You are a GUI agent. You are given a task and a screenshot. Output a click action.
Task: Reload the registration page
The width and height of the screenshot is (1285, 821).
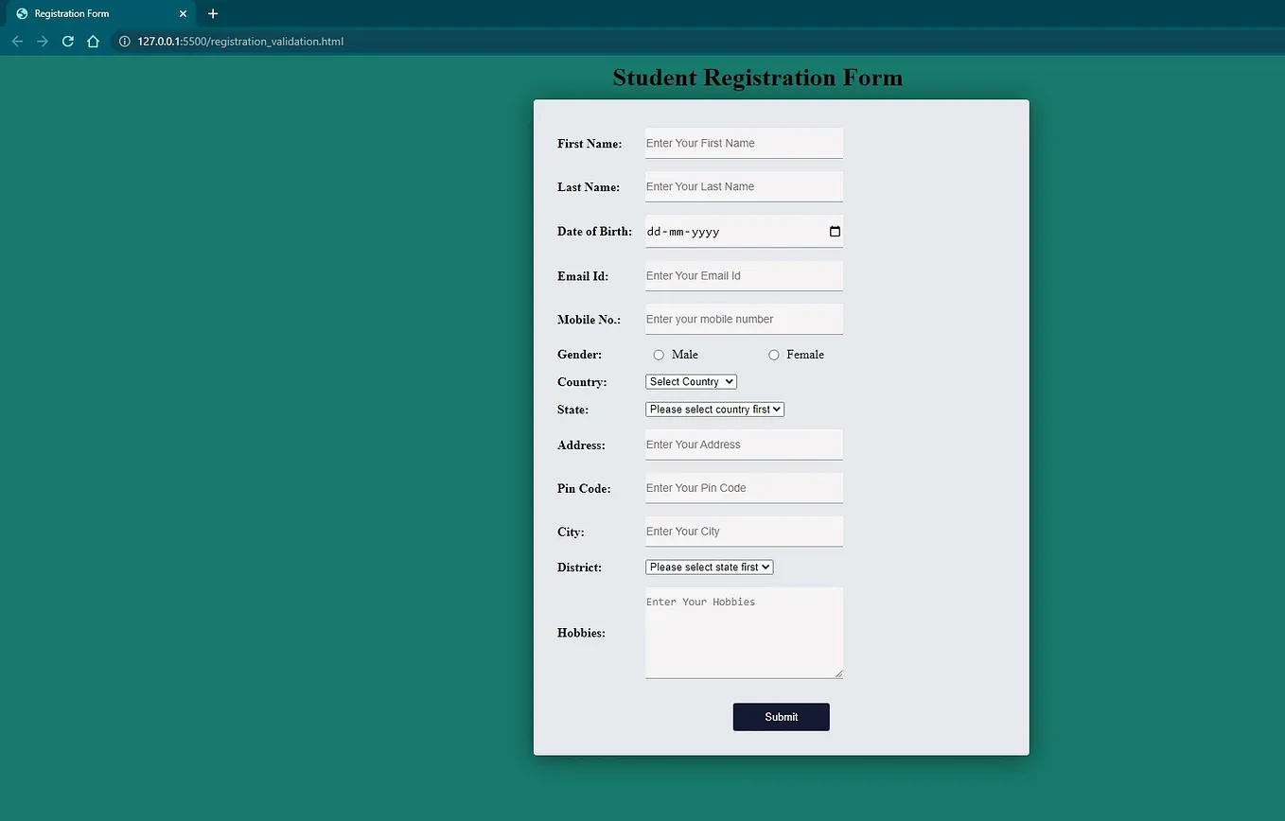[x=67, y=41]
